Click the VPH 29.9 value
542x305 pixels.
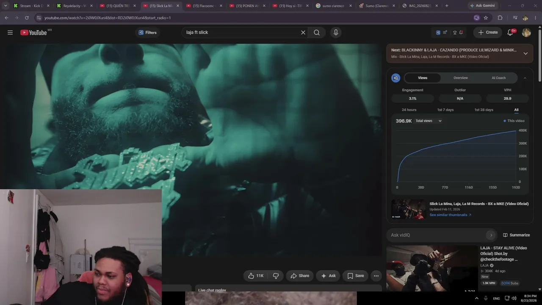[x=507, y=98]
